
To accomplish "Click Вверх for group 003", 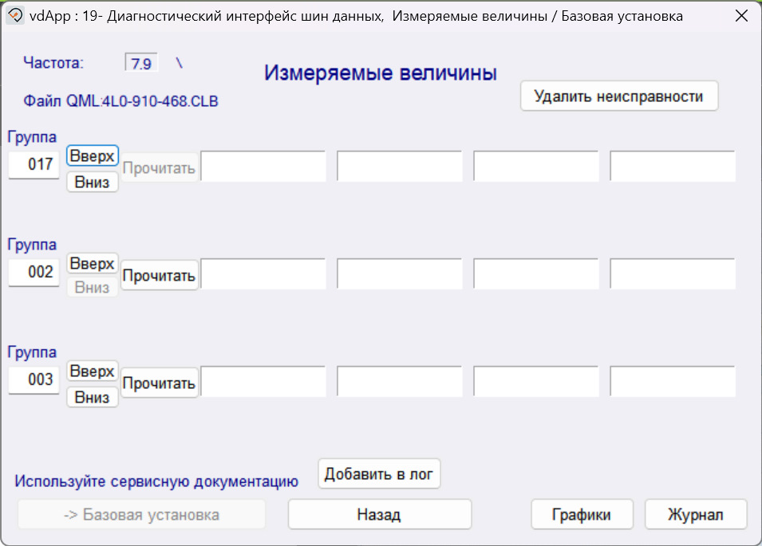I will tap(92, 371).
